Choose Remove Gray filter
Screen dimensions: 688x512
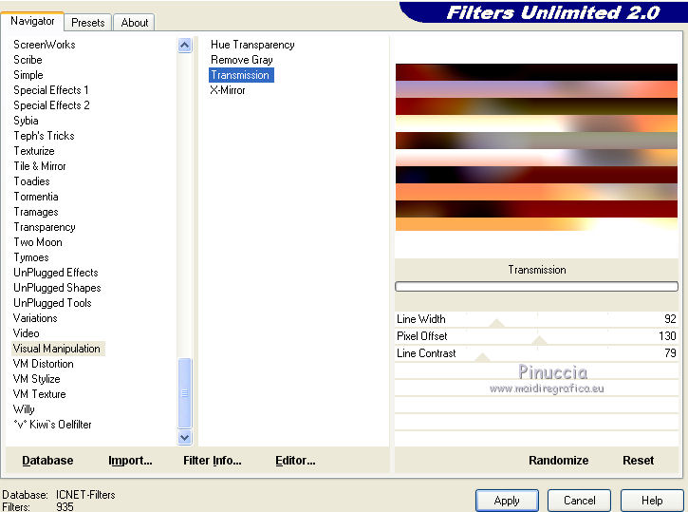coord(242,60)
